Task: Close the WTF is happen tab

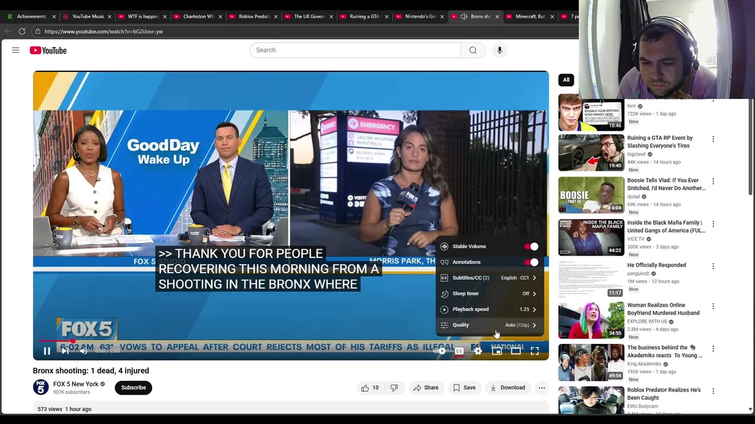Action: tap(165, 16)
